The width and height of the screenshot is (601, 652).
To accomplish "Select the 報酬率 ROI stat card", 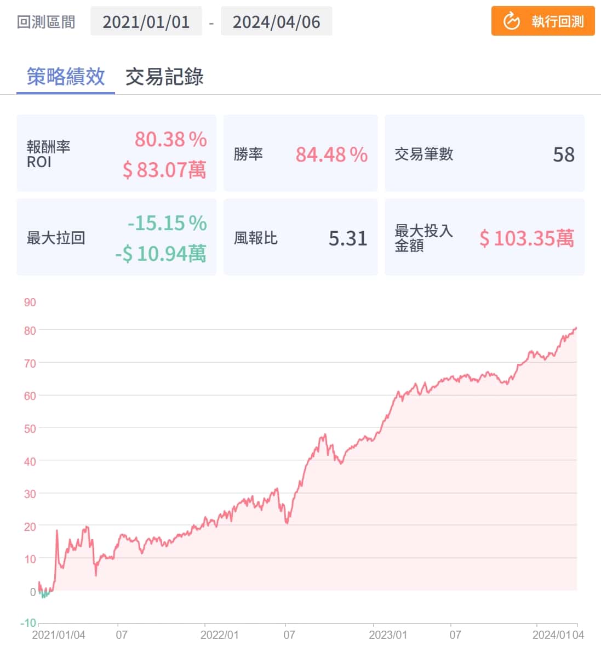I will coord(116,153).
